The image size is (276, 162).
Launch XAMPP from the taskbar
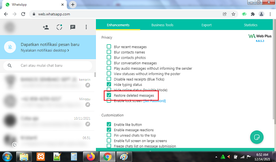pos(40,157)
